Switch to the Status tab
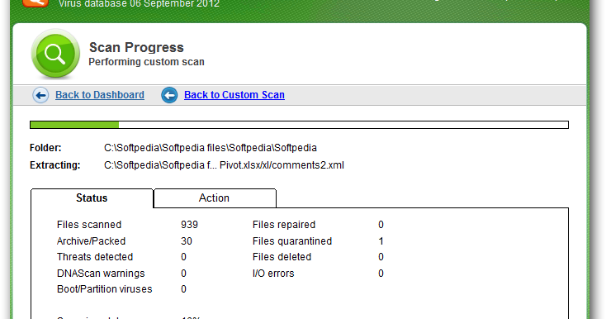Screen dimensions: 606x319 (92, 198)
